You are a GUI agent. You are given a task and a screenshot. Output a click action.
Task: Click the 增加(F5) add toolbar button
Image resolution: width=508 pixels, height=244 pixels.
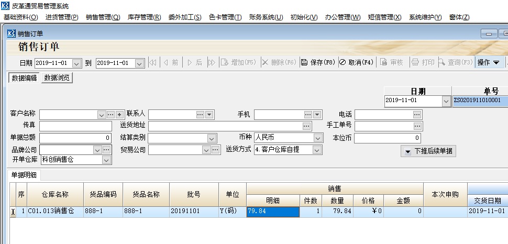pyautogui.click(x=238, y=62)
